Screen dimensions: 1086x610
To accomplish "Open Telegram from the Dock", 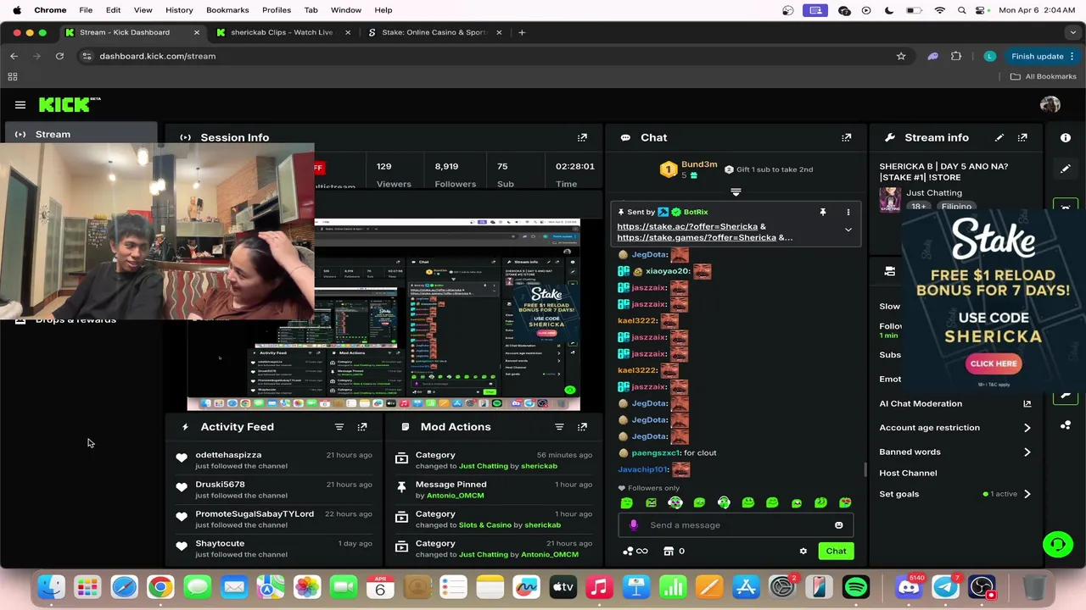I will point(946,586).
